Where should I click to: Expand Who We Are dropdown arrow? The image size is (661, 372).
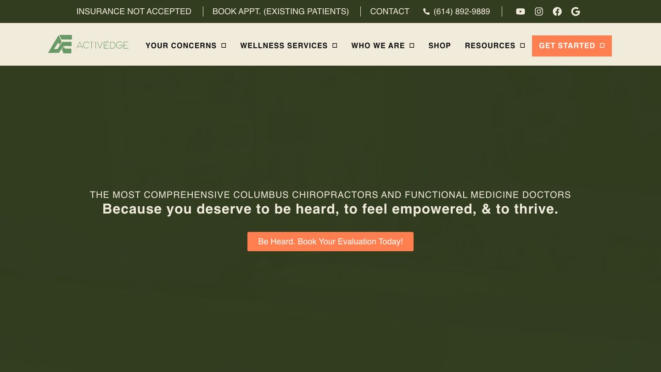click(x=412, y=45)
